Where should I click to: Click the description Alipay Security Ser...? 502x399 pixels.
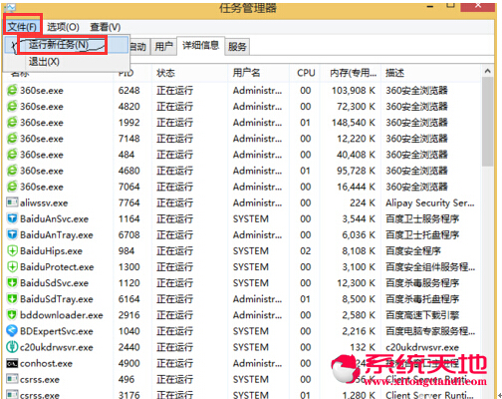(430, 202)
